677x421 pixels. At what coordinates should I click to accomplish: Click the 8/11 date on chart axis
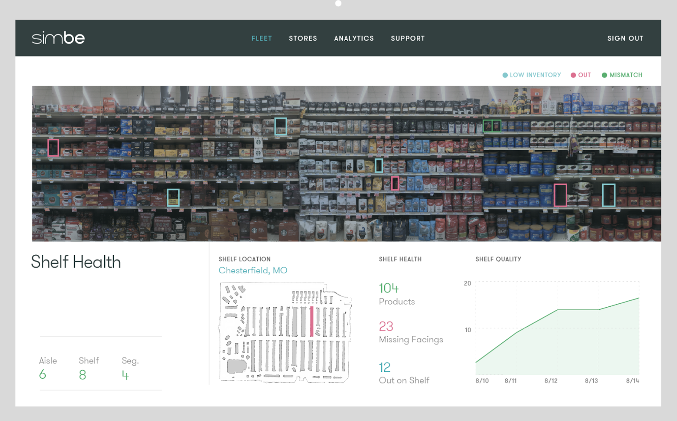click(x=511, y=381)
